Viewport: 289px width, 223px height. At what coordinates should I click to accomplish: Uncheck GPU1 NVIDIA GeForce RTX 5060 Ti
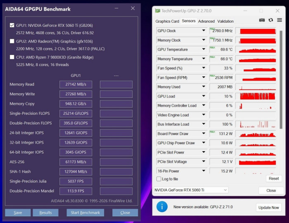[12, 25]
